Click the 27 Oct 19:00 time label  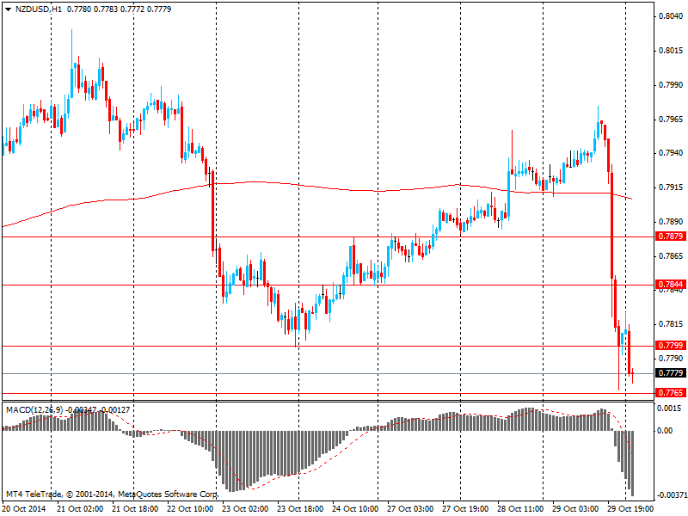[x=465, y=509]
